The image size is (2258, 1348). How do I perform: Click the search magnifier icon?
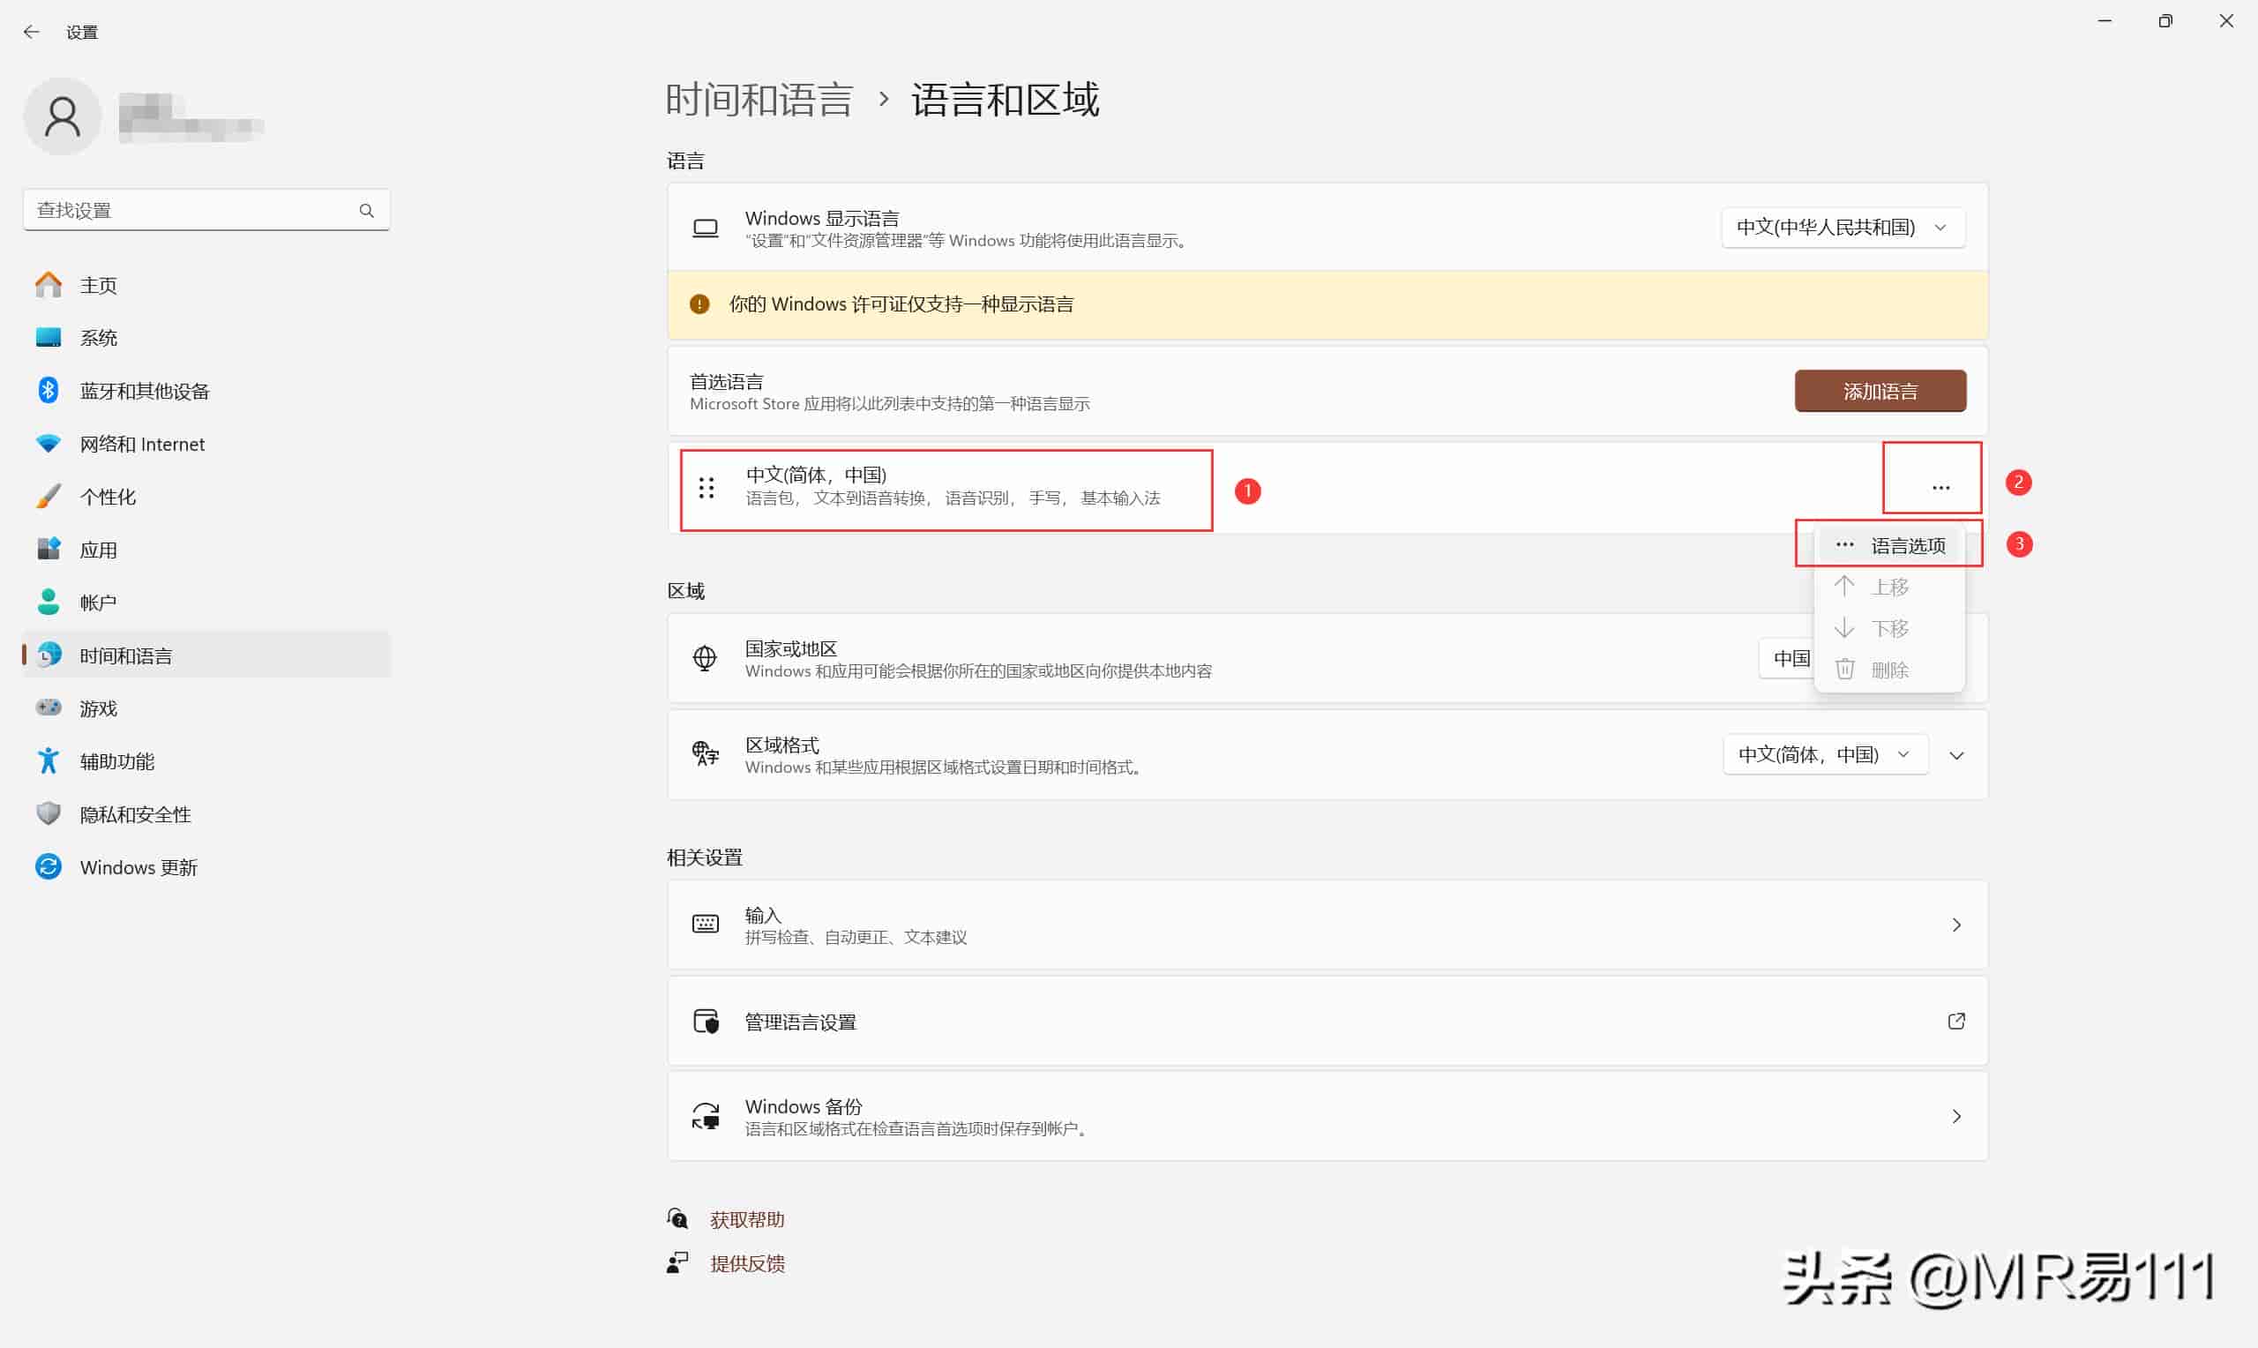366,211
